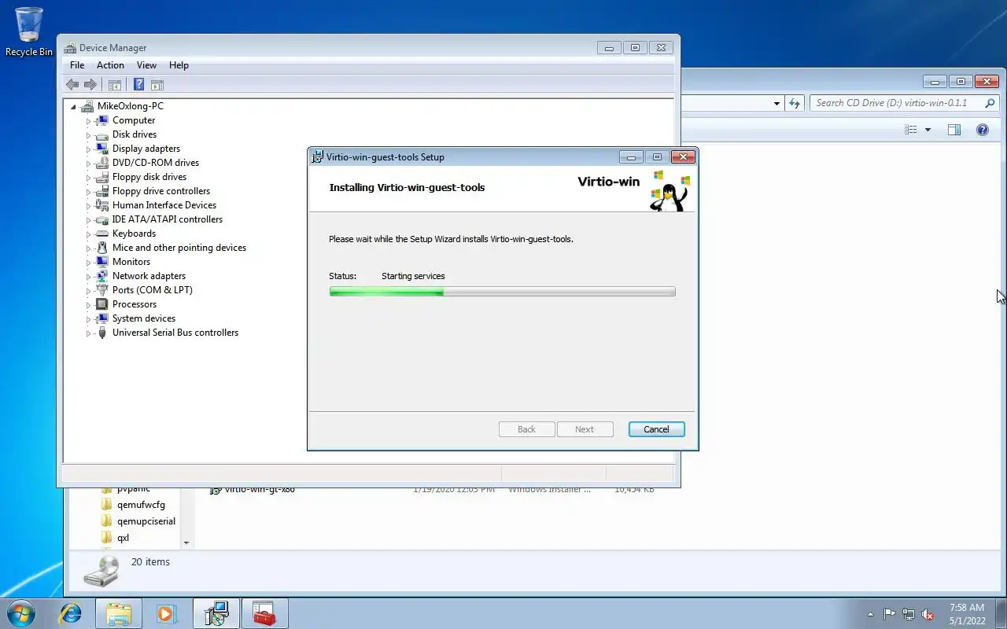Launch Internet Explorer from the taskbar
The height and width of the screenshot is (629, 1007).
[71, 613]
